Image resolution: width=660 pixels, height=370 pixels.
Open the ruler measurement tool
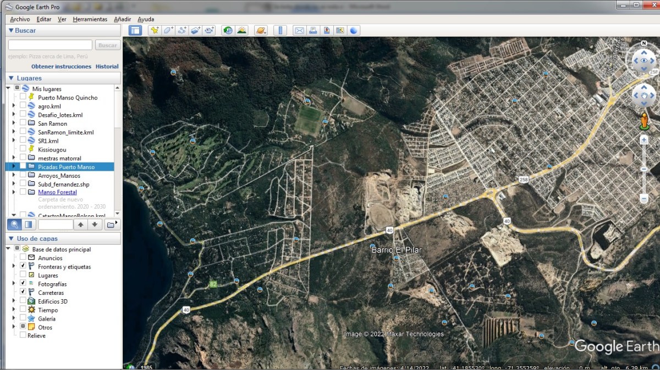click(280, 31)
